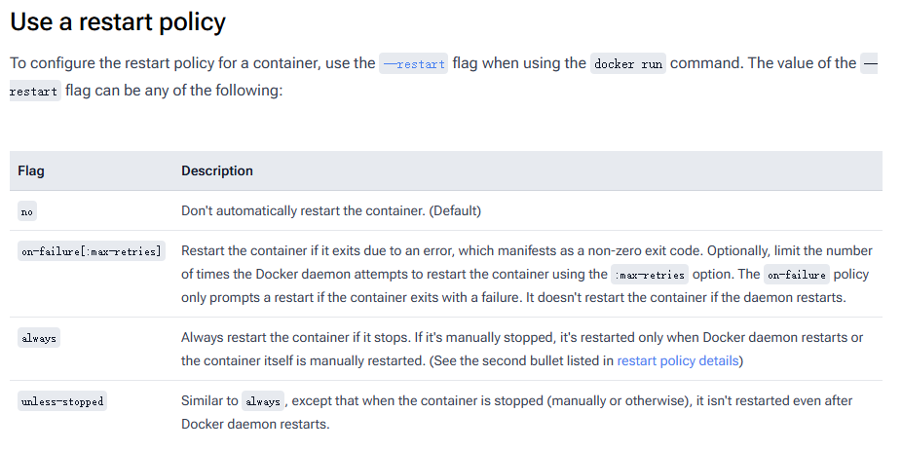Click the "Similar to" text in unless-stopped row
This screenshot has width=902, height=451.
click(x=208, y=400)
